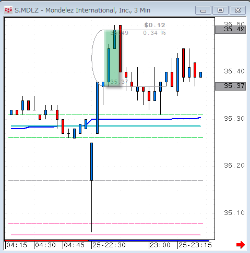Click the 04:15 time axis label
The image size is (250, 253).
(x=17, y=245)
